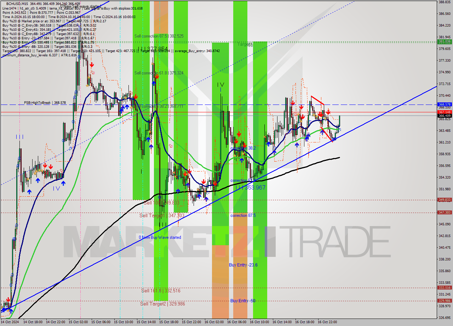Click the 'Sell 100 | 349.833' level label
Screen dimensions: 453x326
(x=161, y=203)
